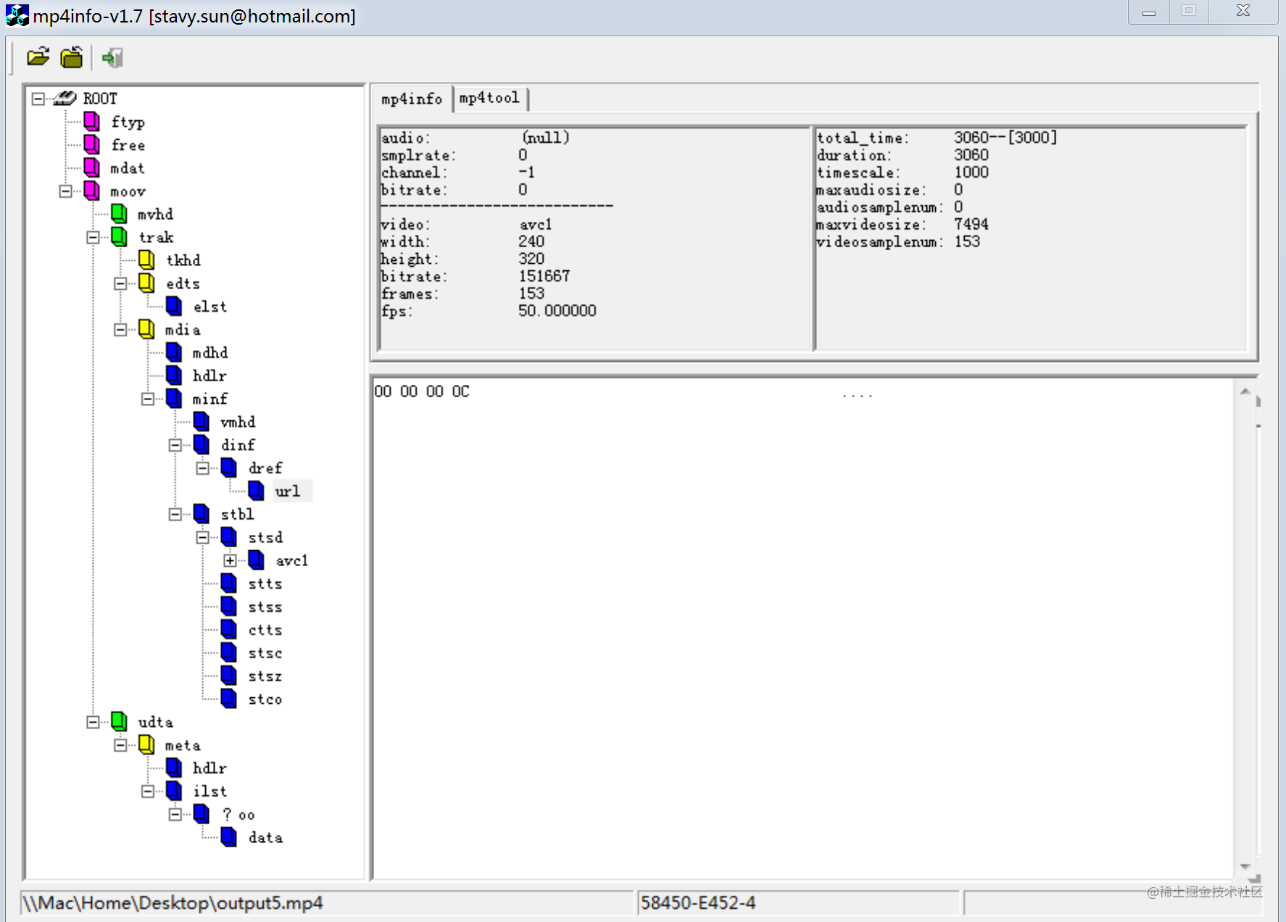Click the status bar text 58450-E452-4

[698, 903]
